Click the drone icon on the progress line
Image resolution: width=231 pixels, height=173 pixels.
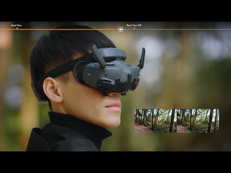(121, 30)
